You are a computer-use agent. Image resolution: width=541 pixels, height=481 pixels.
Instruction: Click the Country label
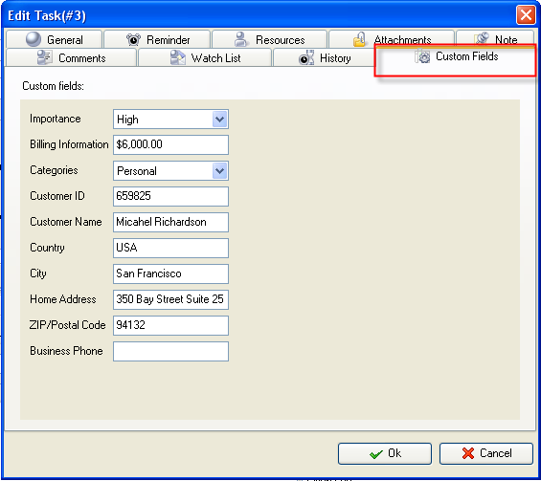tap(47, 248)
